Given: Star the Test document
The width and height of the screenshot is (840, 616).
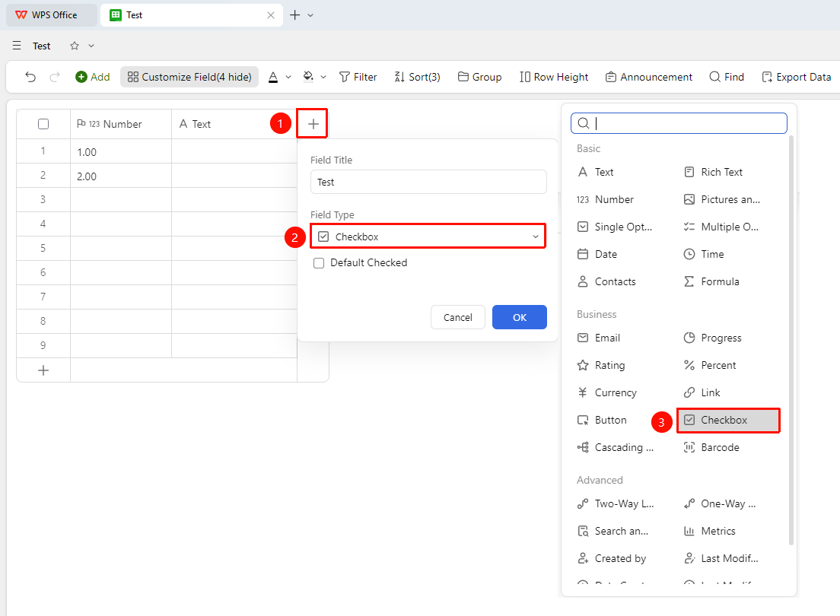Looking at the screenshot, I should point(75,46).
